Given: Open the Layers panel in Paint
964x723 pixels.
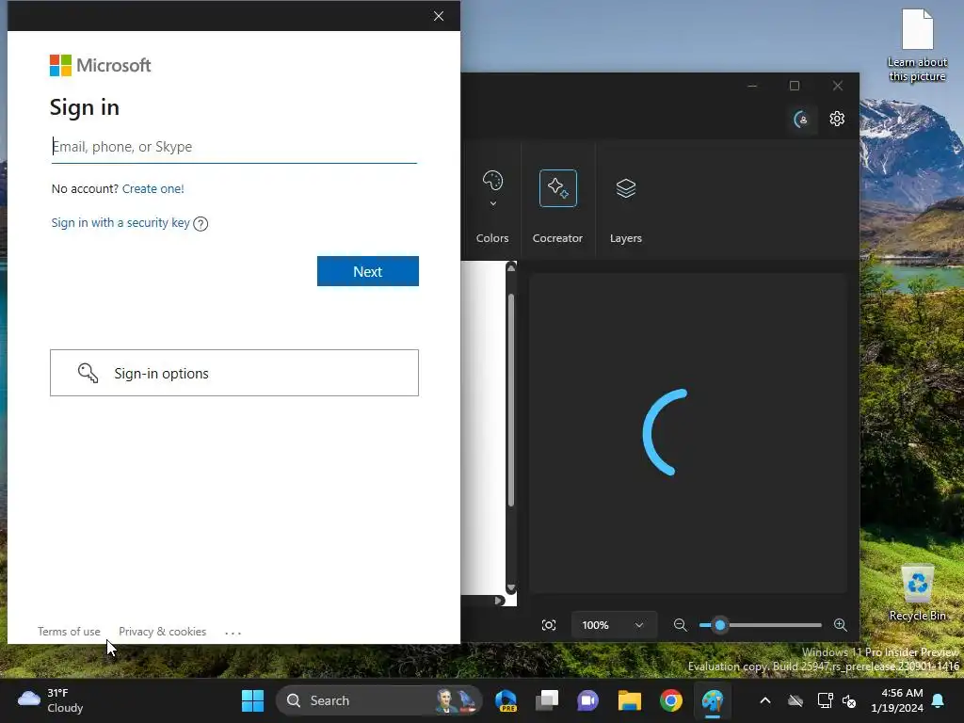Looking at the screenshot, I should (x=625, y=188).
